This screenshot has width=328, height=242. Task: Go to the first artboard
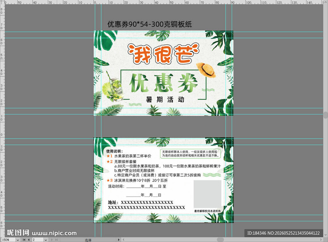24,240
